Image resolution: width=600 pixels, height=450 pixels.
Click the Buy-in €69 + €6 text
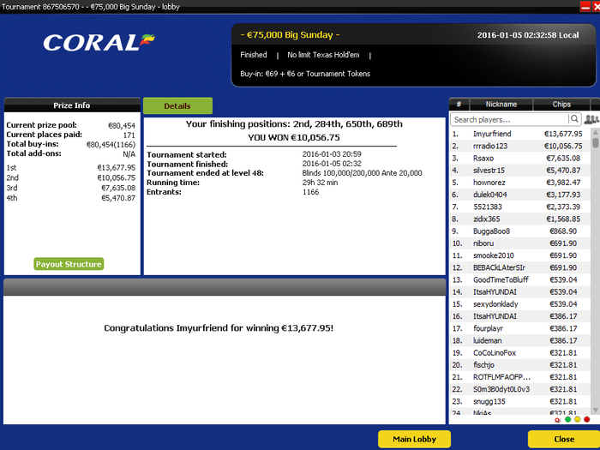point(305,74)
